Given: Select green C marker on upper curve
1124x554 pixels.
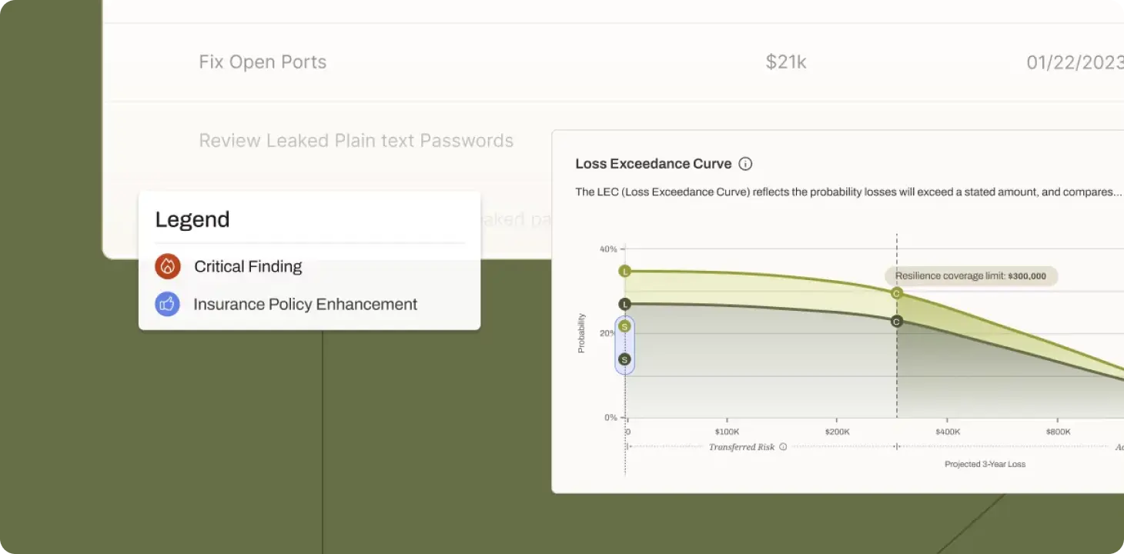Looking at the screenshot, I should click(896, 293).
